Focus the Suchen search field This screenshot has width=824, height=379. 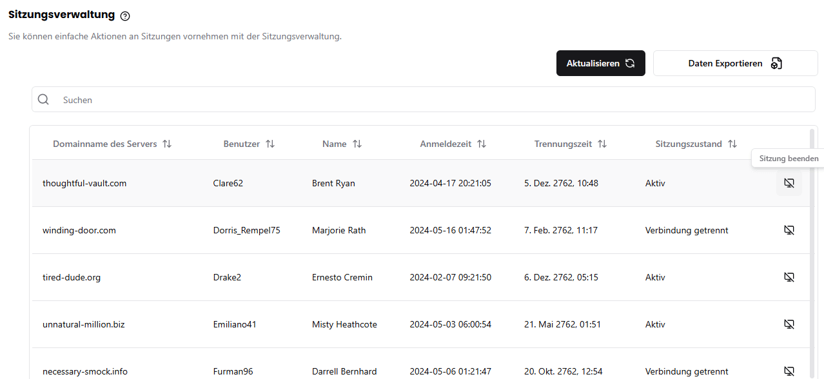pos(424,100)
